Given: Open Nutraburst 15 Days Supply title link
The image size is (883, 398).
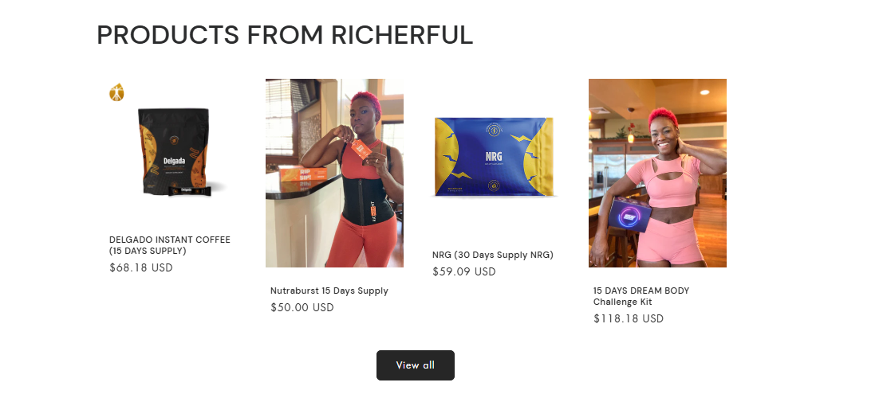Looking at the screenshot, I should [x=329, y=291].
